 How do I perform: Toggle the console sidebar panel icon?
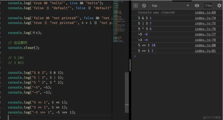click(136, 6)
